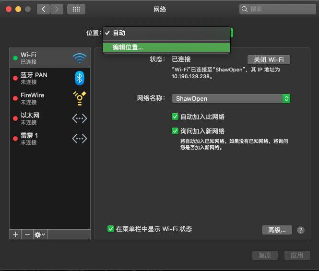Select the Wi-Fi icon in the service list
This screenshot has height=271, width=319.
pos(80,58)
